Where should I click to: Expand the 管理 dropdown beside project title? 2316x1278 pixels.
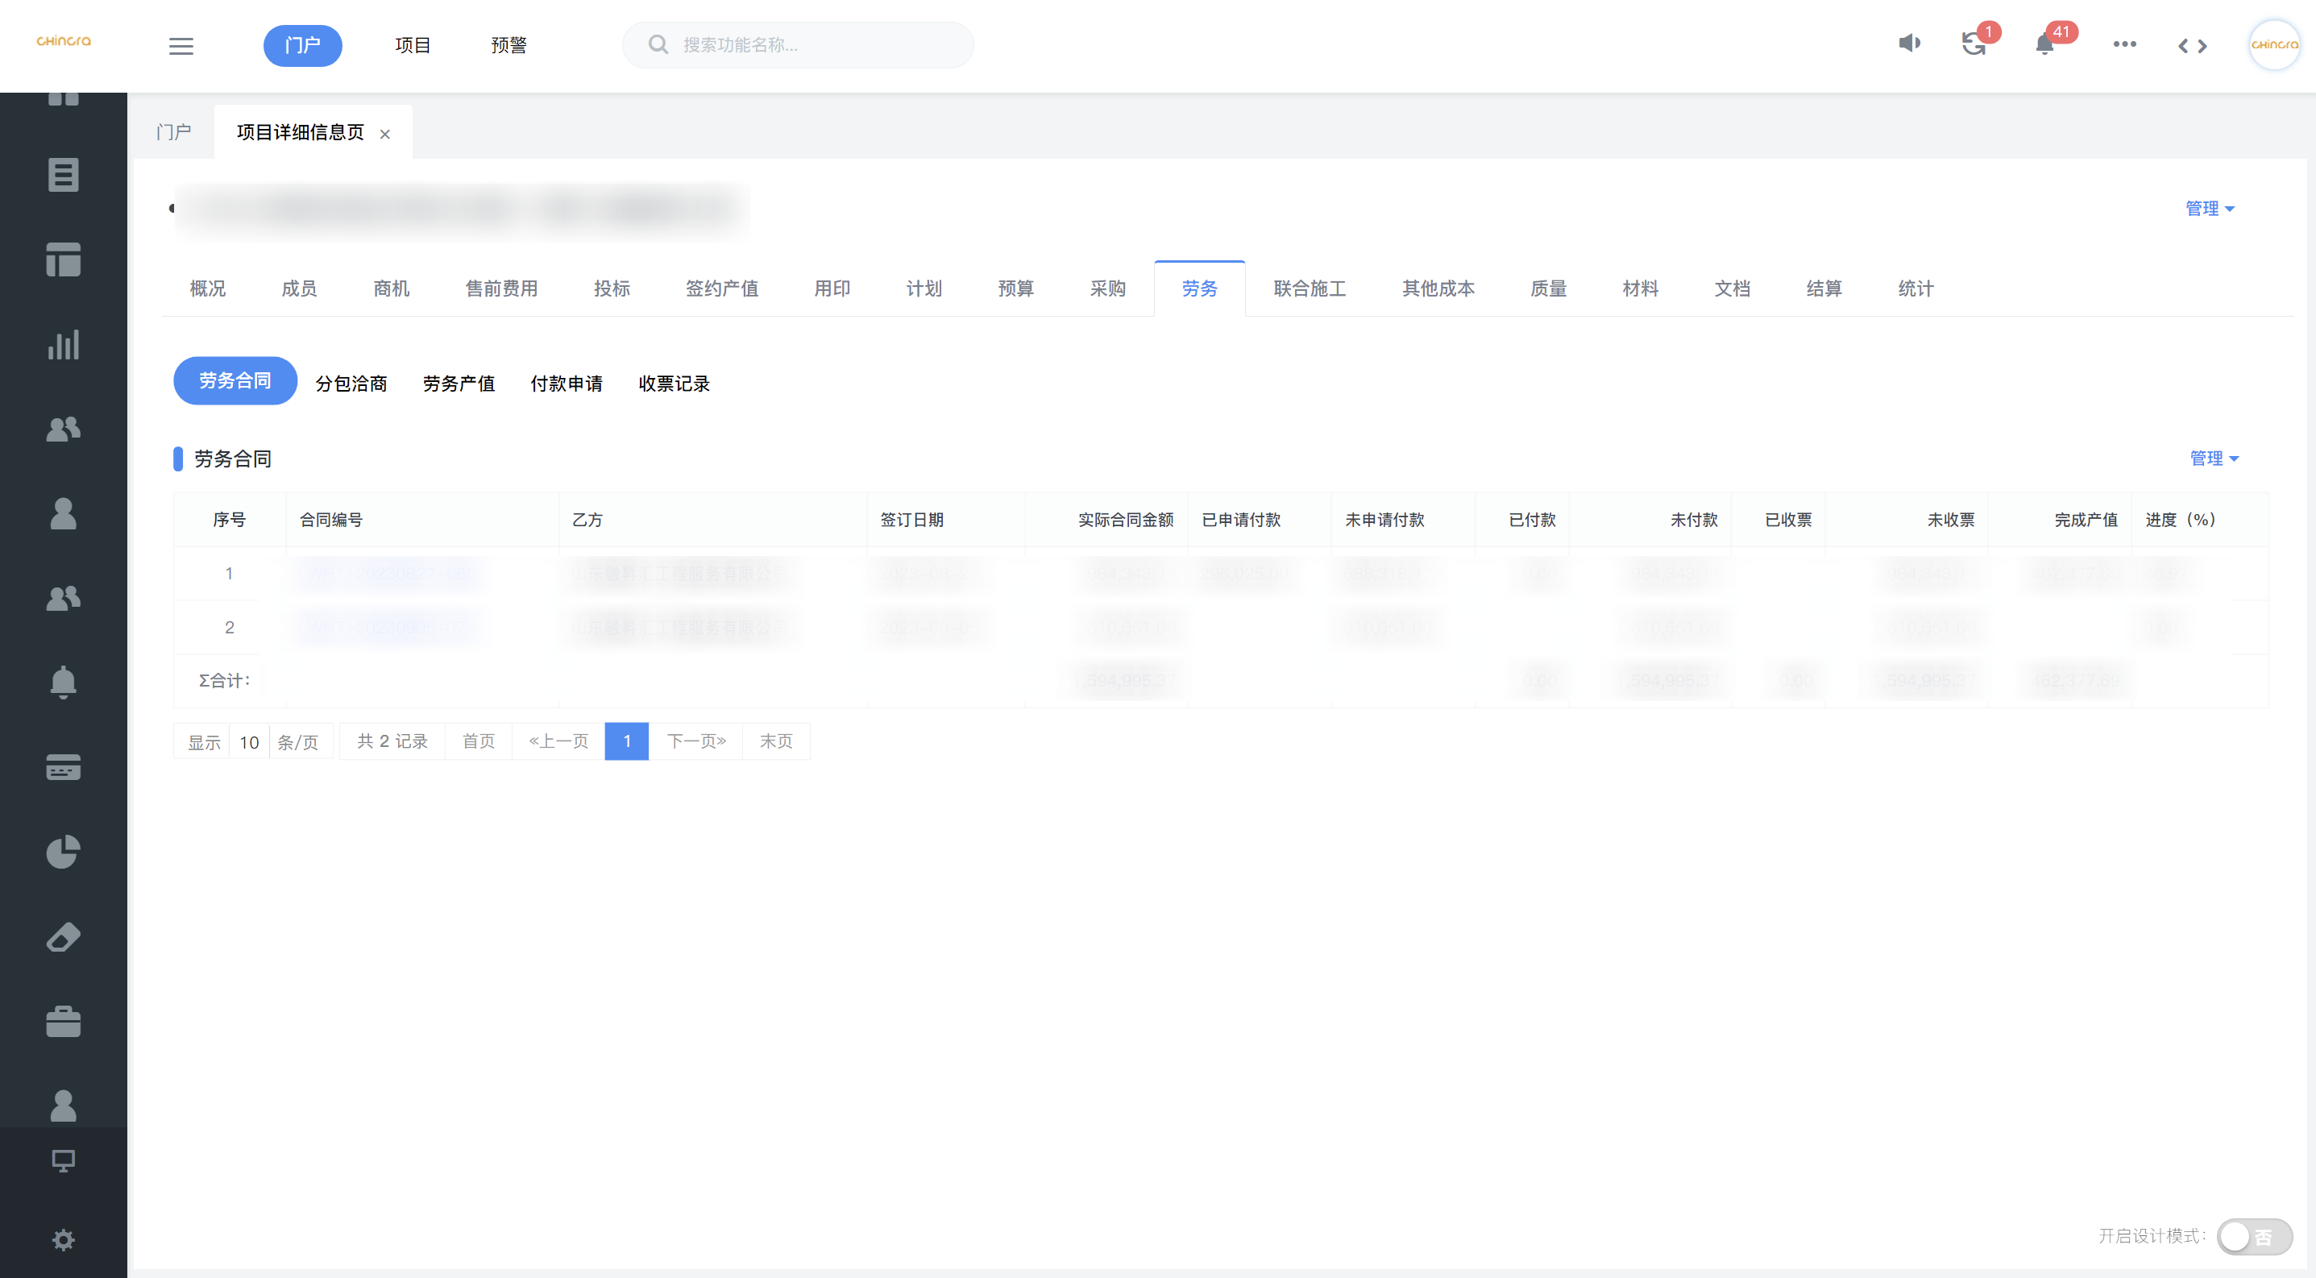tap(2209, 209)
